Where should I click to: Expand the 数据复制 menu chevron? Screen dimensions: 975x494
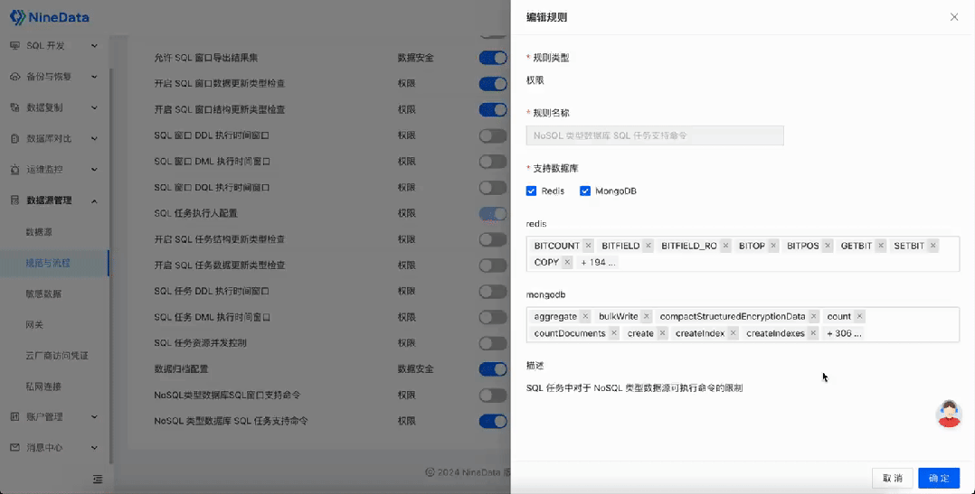[94, 108]
